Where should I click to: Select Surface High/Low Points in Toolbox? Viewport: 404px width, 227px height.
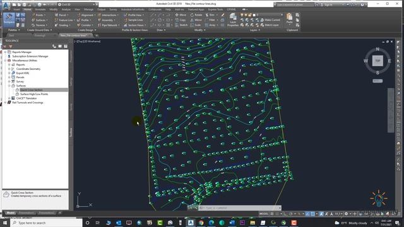(x=34, y=94)
